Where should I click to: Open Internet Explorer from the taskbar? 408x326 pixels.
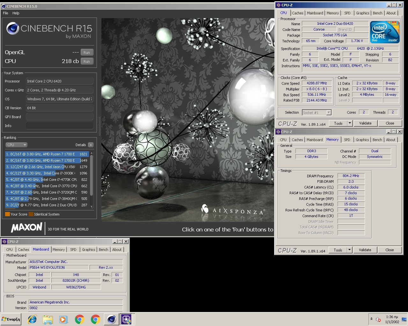[x=32, y=319]
